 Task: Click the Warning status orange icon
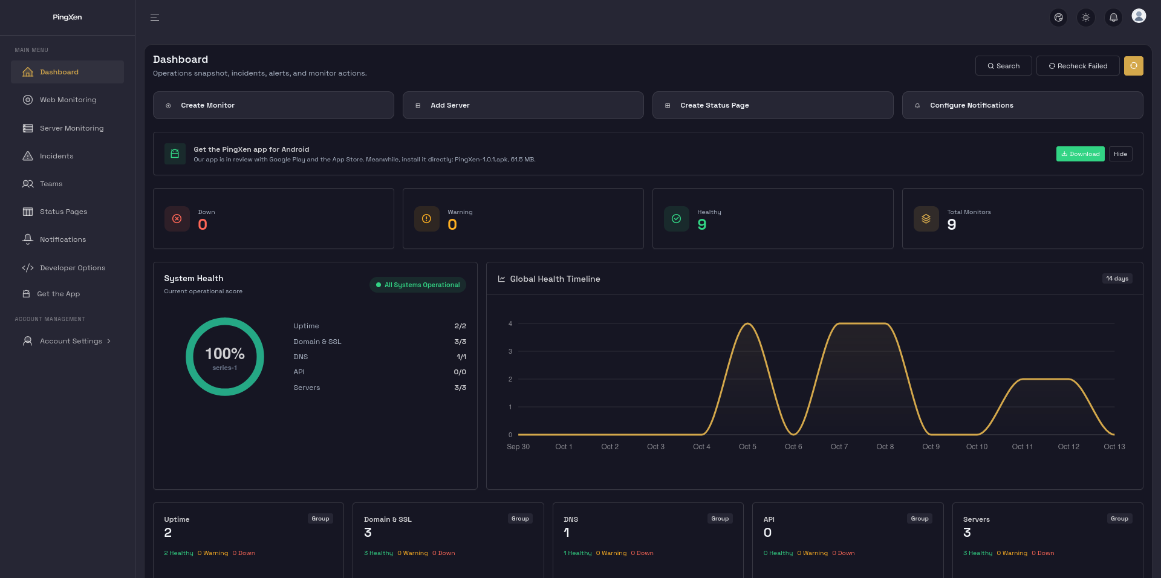click(x=427, y=219)
